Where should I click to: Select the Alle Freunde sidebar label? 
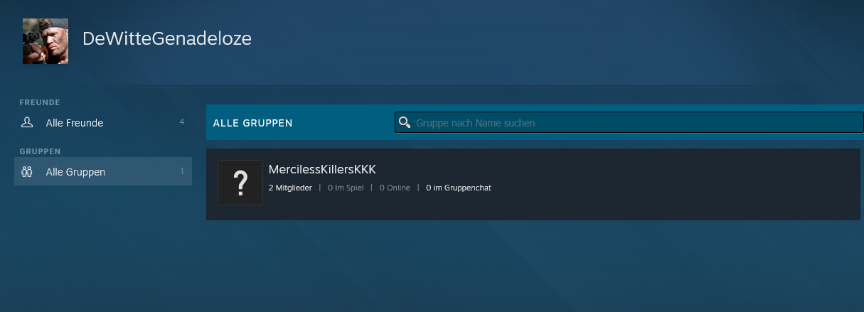pos(74,123)
